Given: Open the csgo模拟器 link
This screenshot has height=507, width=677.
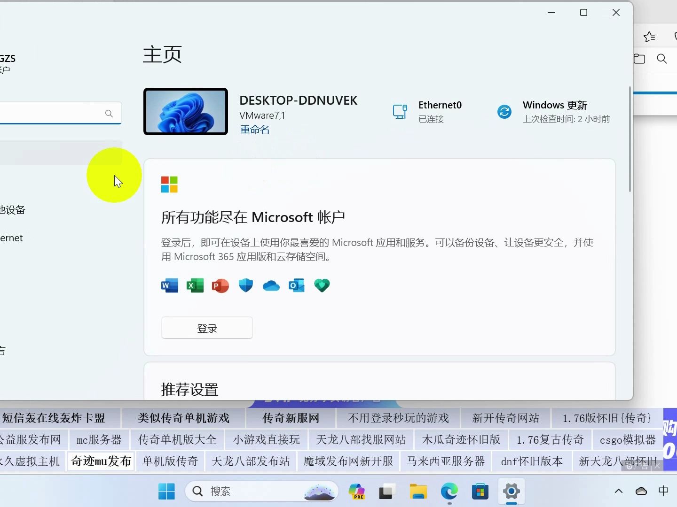Looking at the screenshot, I should pyautogui.click(x=628, y=439).
